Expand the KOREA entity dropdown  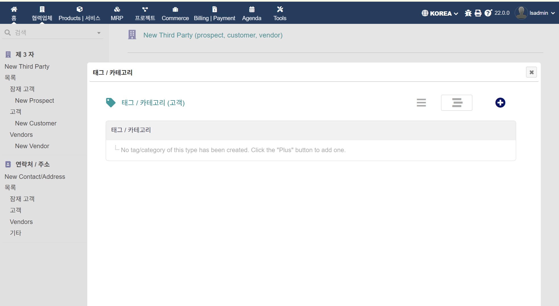coord(440,13)
